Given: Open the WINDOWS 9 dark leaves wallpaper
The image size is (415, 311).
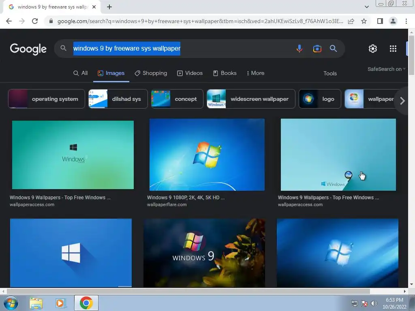Looking at the screenshot, I should (204, 253).
